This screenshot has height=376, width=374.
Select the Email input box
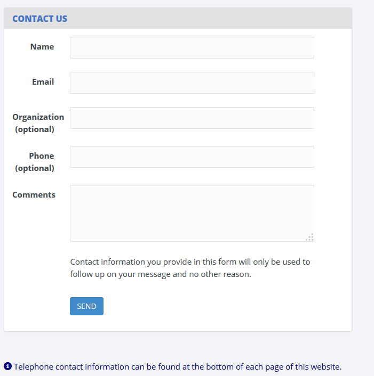point(192,83)
